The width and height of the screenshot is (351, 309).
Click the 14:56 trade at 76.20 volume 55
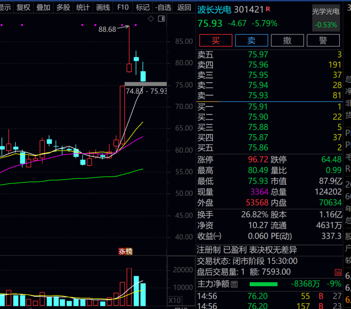point(269,296)
